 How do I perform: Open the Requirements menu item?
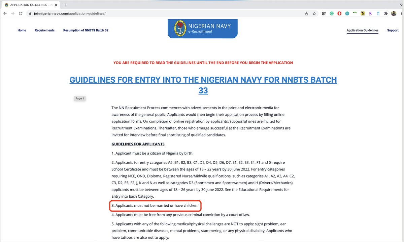(x=44, y=30)
